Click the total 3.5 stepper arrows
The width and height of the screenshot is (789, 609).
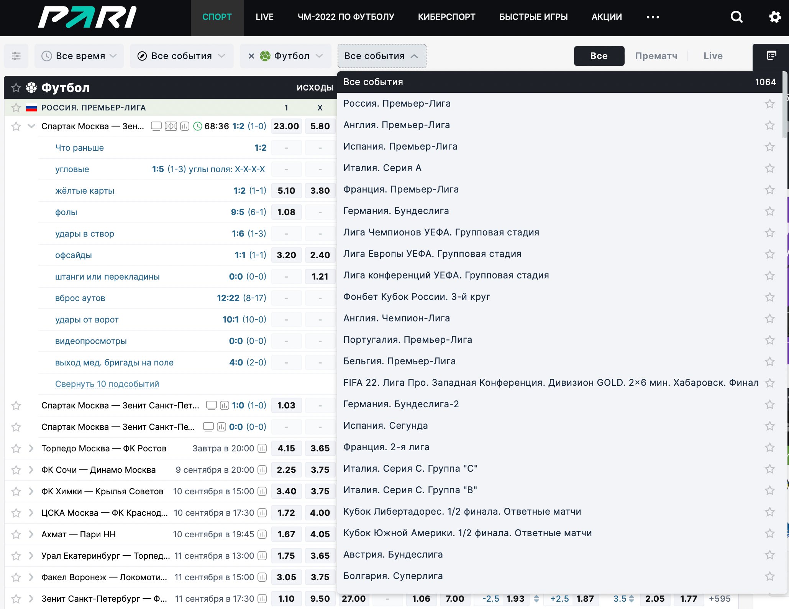[x=632, y=599]
